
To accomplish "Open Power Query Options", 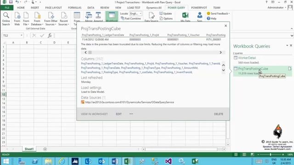I will (x=166, y=18).
